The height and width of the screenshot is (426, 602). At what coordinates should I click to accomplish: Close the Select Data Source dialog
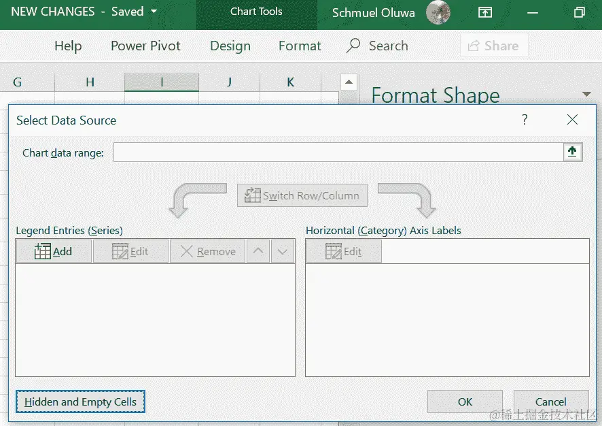(x=572, y=120)
